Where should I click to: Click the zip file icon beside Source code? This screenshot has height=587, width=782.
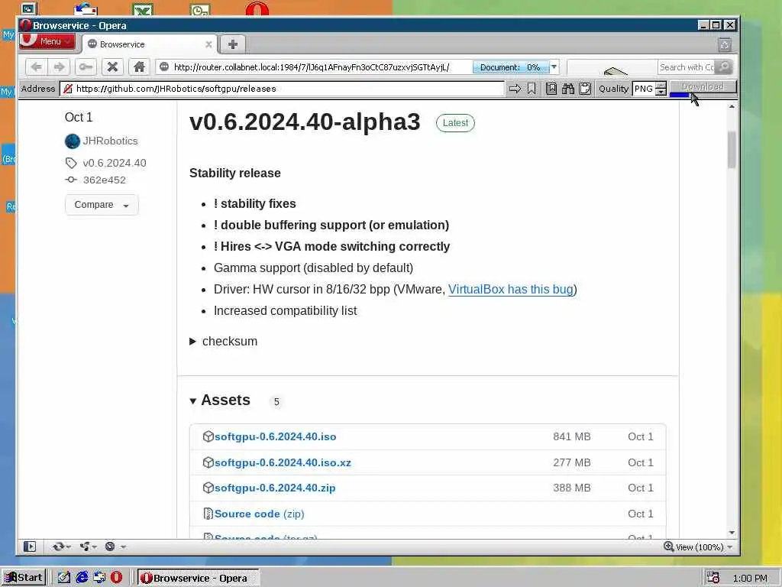tap(208, 514)
